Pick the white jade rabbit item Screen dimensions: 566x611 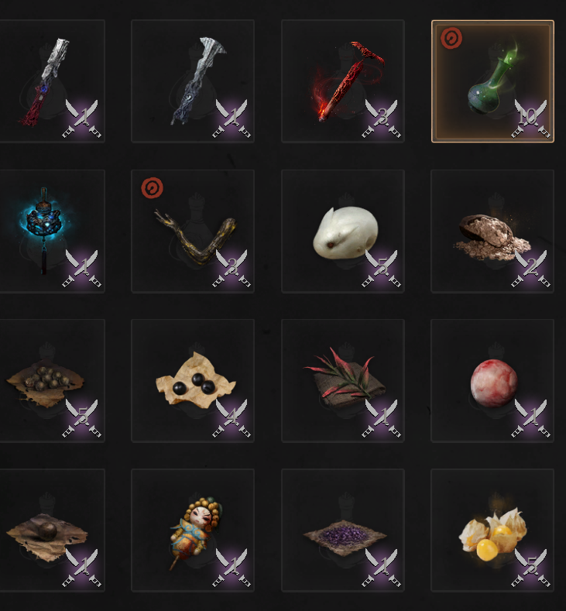click(x=343, y=231)
